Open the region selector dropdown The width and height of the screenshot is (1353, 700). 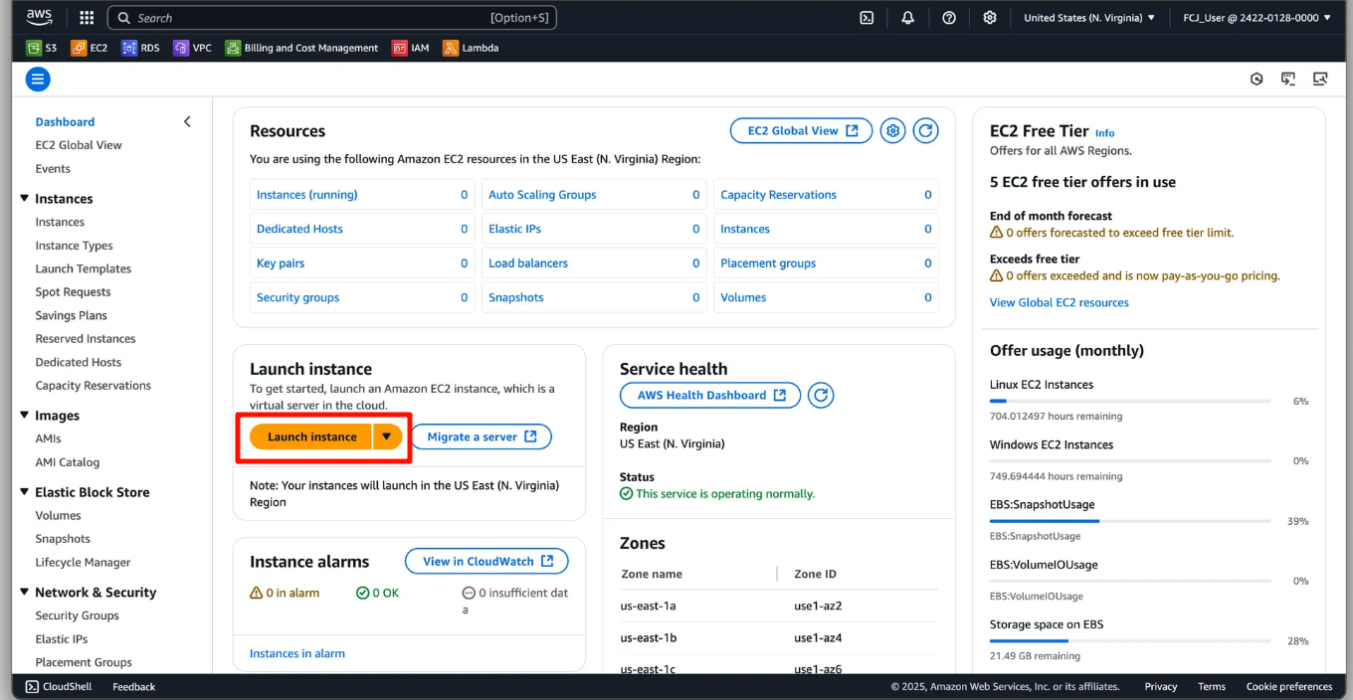[x=1089, y=18]
